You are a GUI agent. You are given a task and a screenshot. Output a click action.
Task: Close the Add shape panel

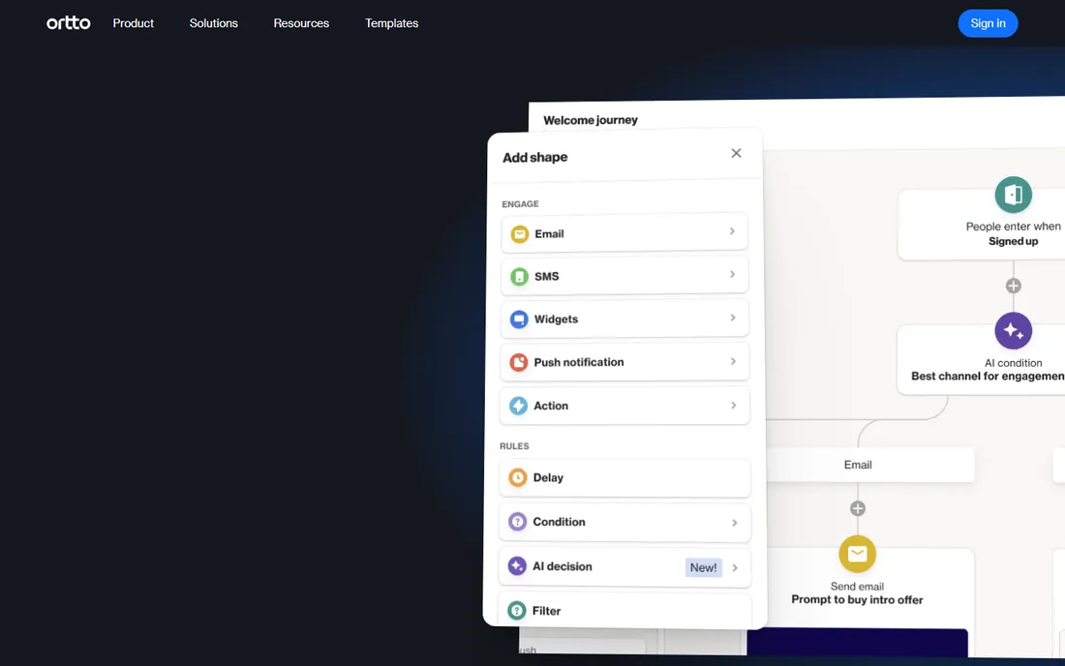pyautogui.click(x=736, y=153)
